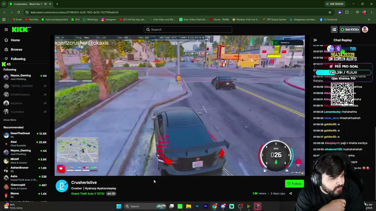Show more bookmarks with the chevron
Screen dimensions: 376x211
369,20
